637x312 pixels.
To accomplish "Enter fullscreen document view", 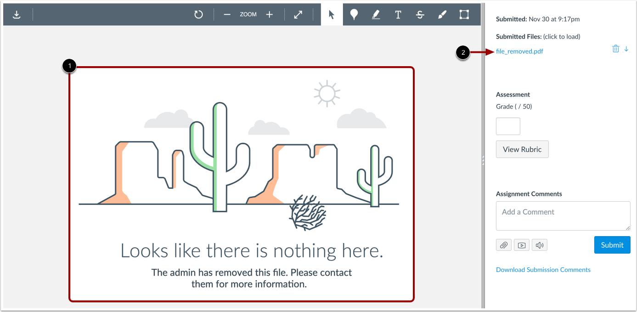I will 298,14.
